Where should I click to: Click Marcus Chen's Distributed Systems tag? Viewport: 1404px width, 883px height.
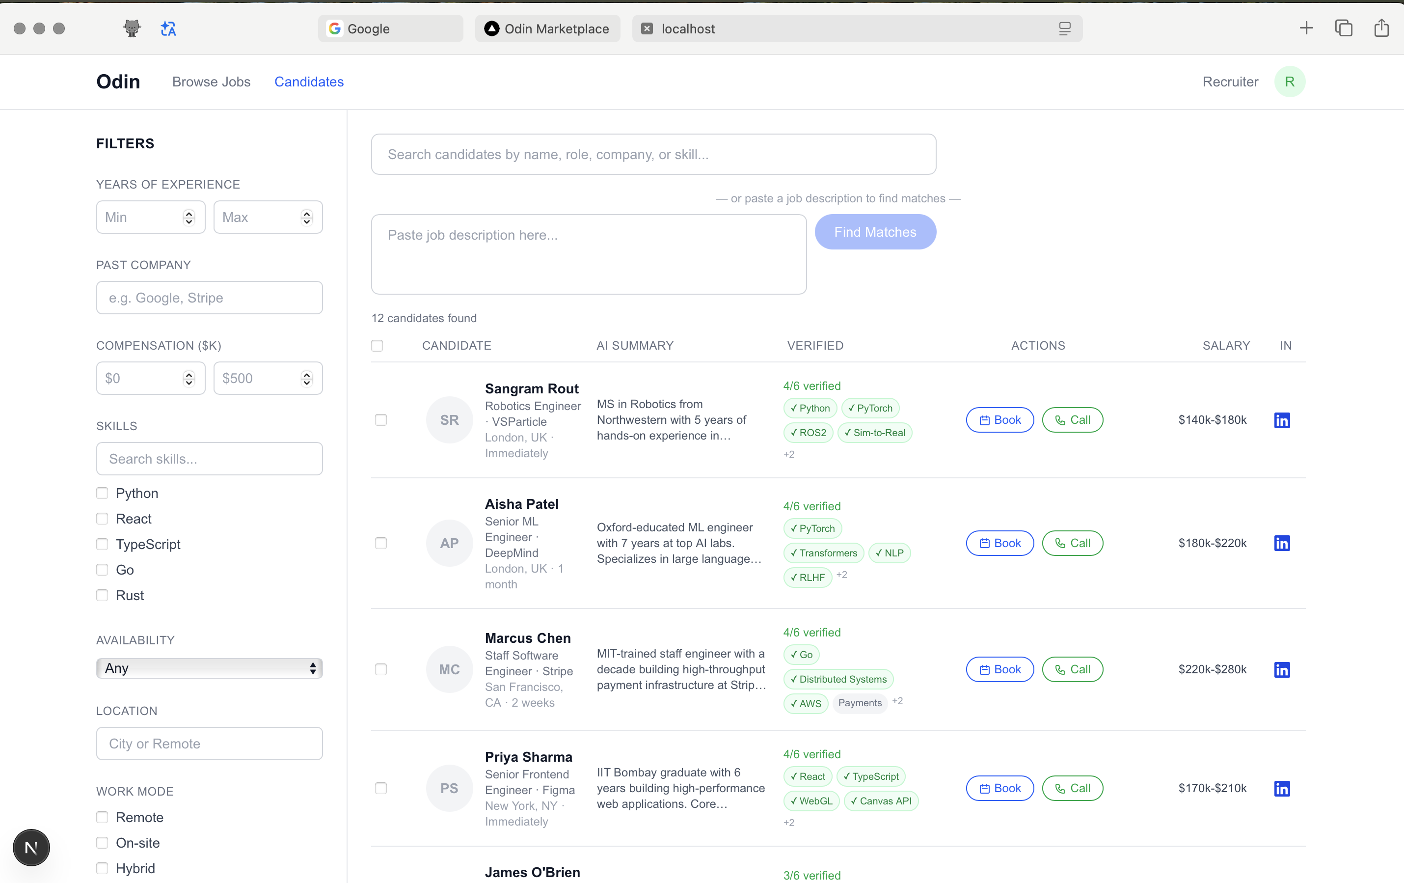point(838,680)
